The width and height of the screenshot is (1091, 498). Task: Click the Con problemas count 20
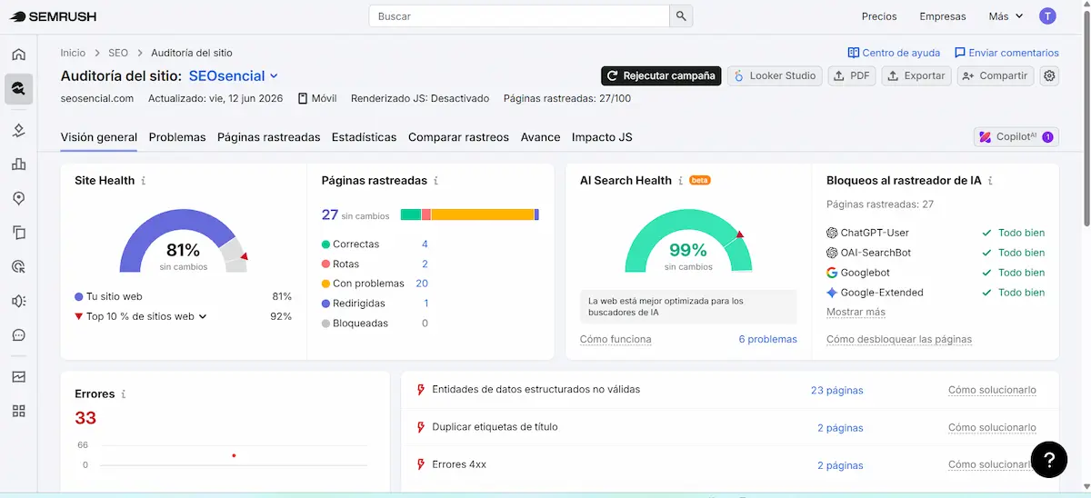coord(422,284)
